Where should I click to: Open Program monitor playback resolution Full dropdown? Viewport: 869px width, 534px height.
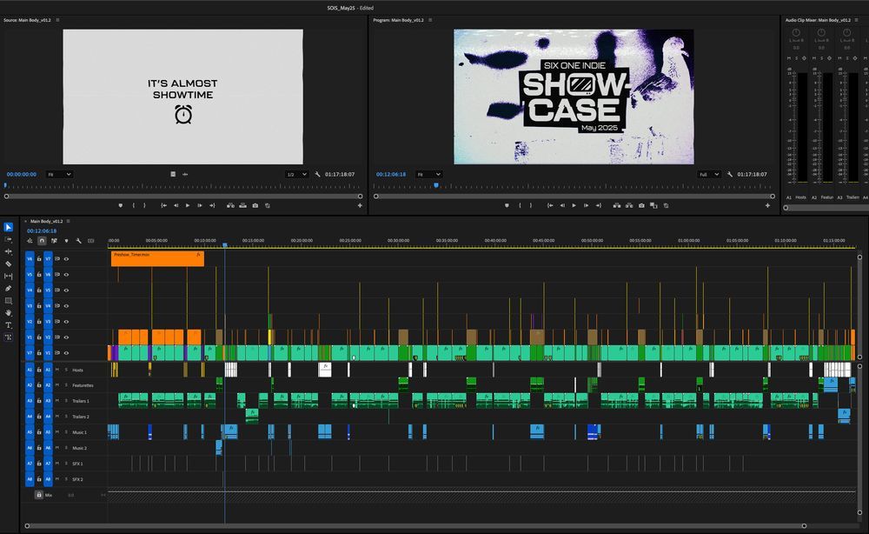[x=709, y=174]
